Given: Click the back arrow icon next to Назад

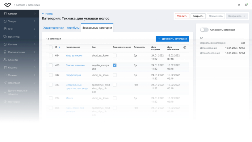Looking at the screenshot, I should click(x=43, y=14).
